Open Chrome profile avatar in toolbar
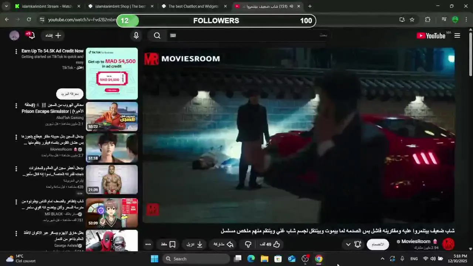The width and height of the screenshot is (473, 266). point(455,20)
